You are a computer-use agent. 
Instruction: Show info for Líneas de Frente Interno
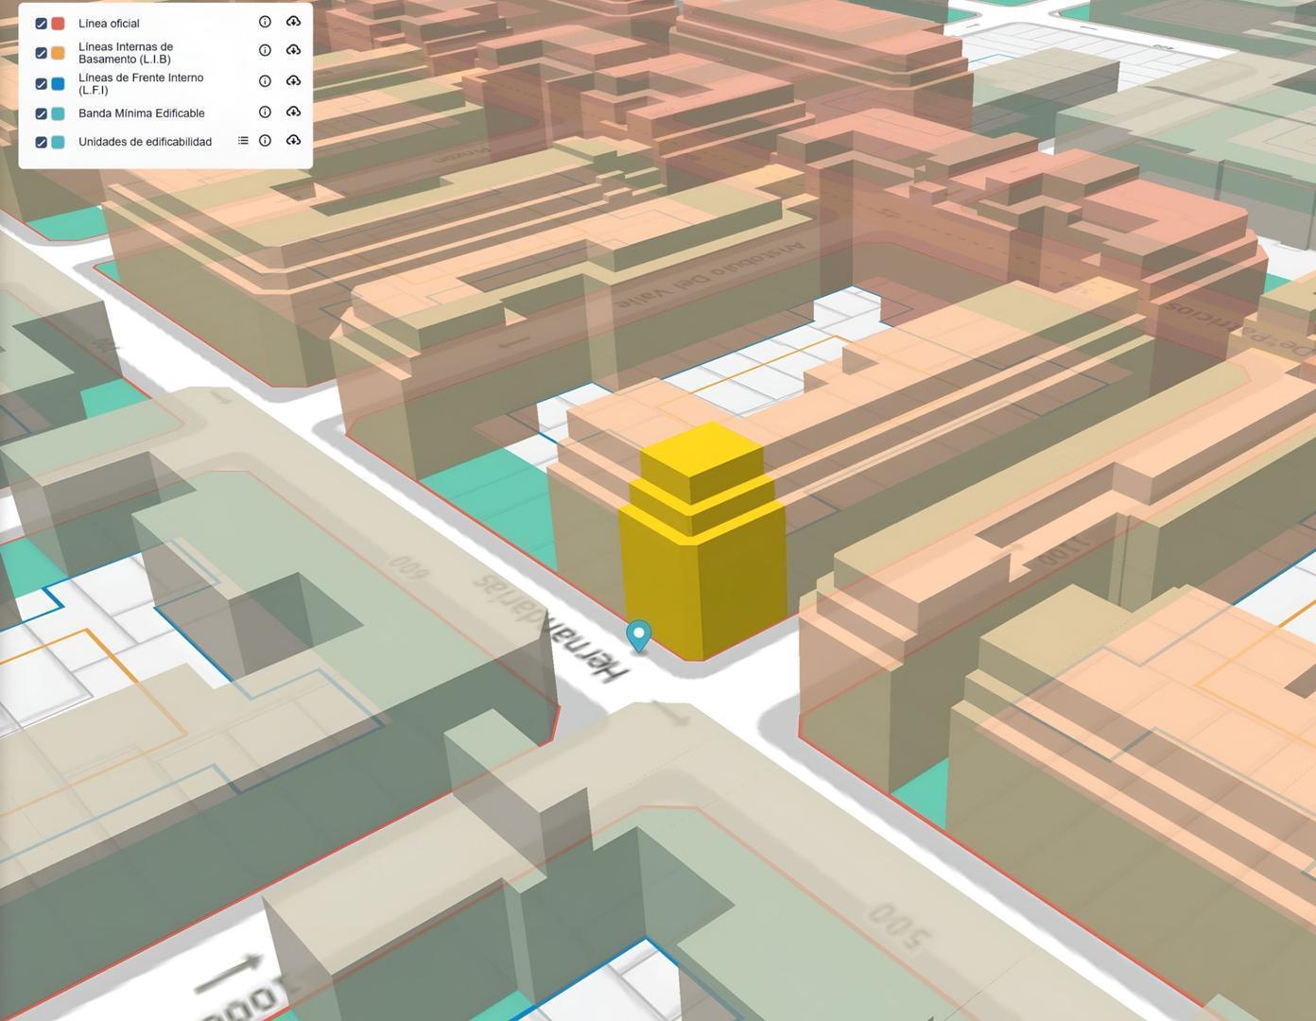(265, 81)
